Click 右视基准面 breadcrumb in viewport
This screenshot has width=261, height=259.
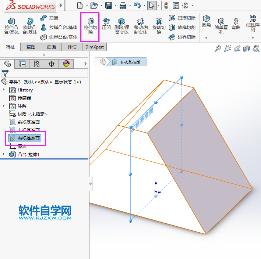(x=126, y=62)
